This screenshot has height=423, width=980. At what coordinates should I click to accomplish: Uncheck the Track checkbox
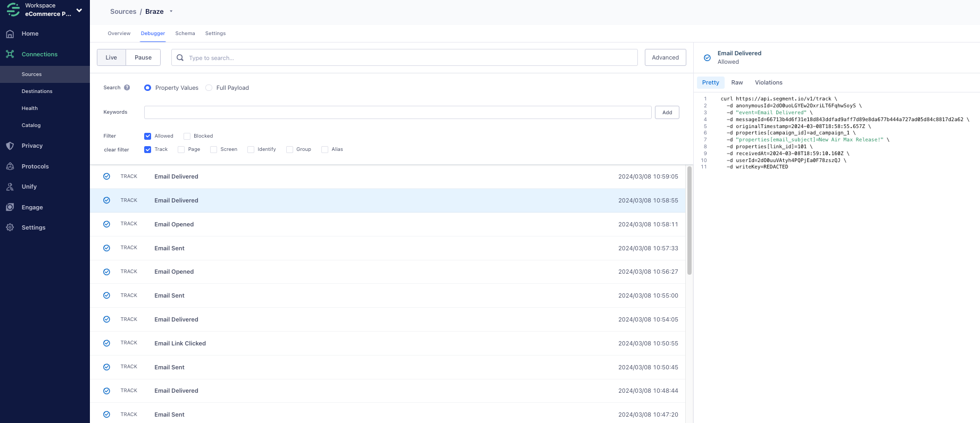[147, 149]
